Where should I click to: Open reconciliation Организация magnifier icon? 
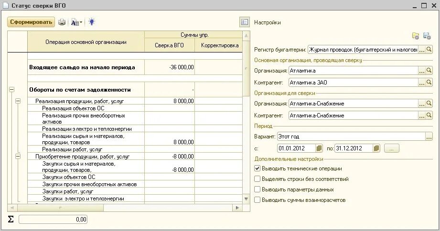pos(429,104)
